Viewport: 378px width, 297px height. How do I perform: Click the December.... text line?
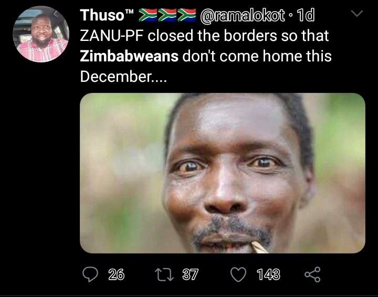point(123,77)
